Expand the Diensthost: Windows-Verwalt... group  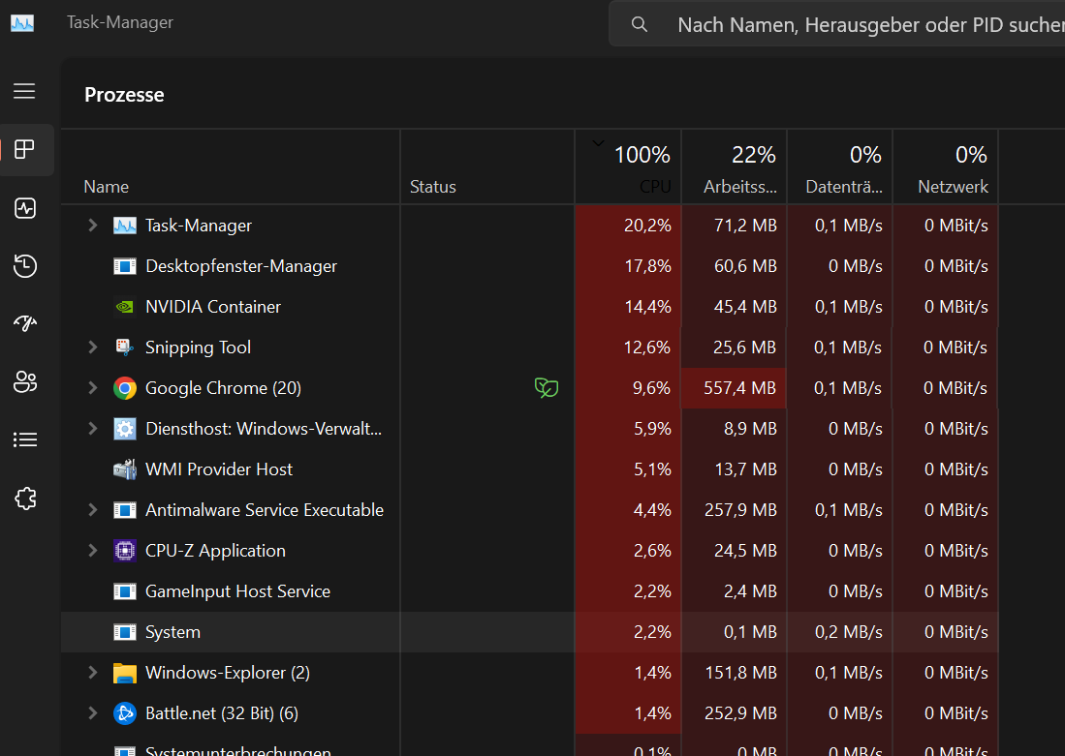[x=93, y=429]
